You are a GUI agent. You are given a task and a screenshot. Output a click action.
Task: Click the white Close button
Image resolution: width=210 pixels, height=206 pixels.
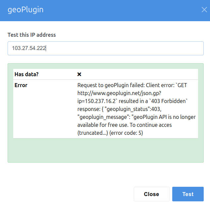point(151,194)
